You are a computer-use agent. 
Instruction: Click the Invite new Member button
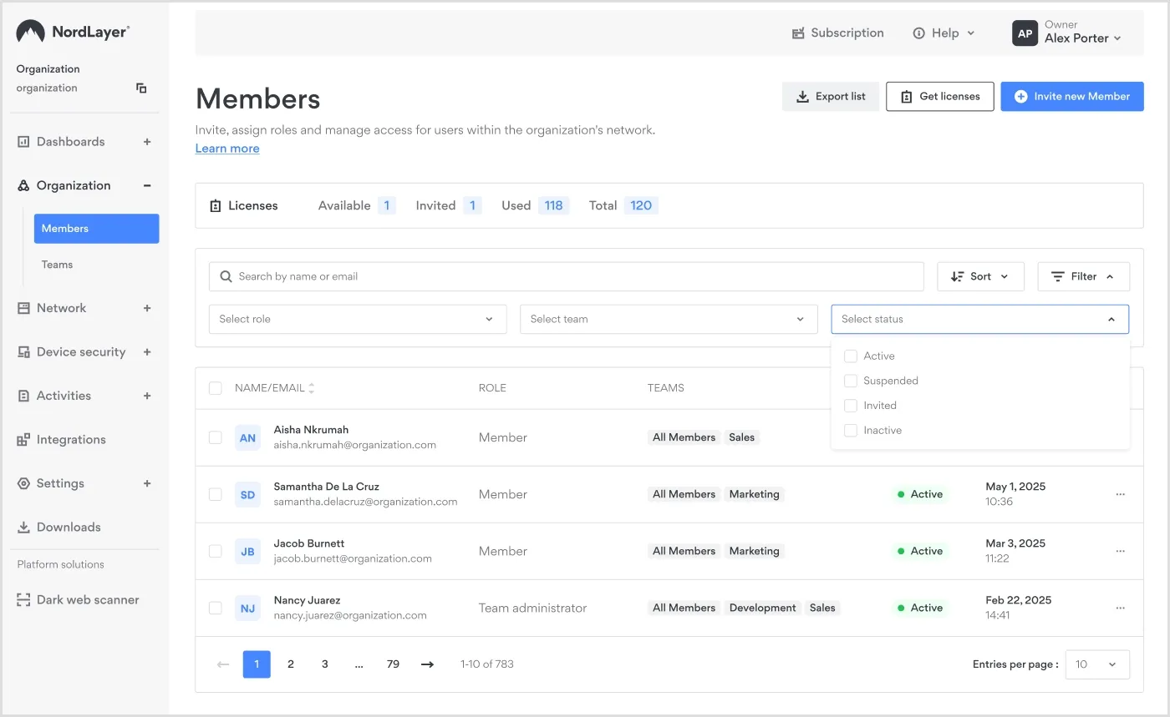coord(1072,96)
